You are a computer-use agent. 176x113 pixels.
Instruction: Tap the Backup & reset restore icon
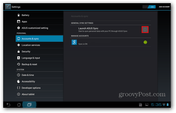pos(19,64)
